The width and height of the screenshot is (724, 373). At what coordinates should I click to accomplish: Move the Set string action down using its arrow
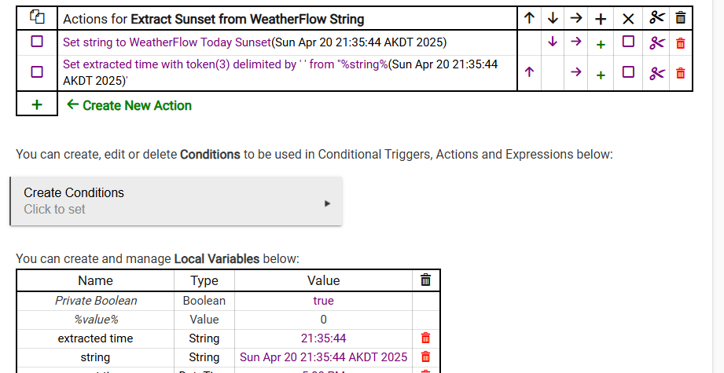[553, 42]
